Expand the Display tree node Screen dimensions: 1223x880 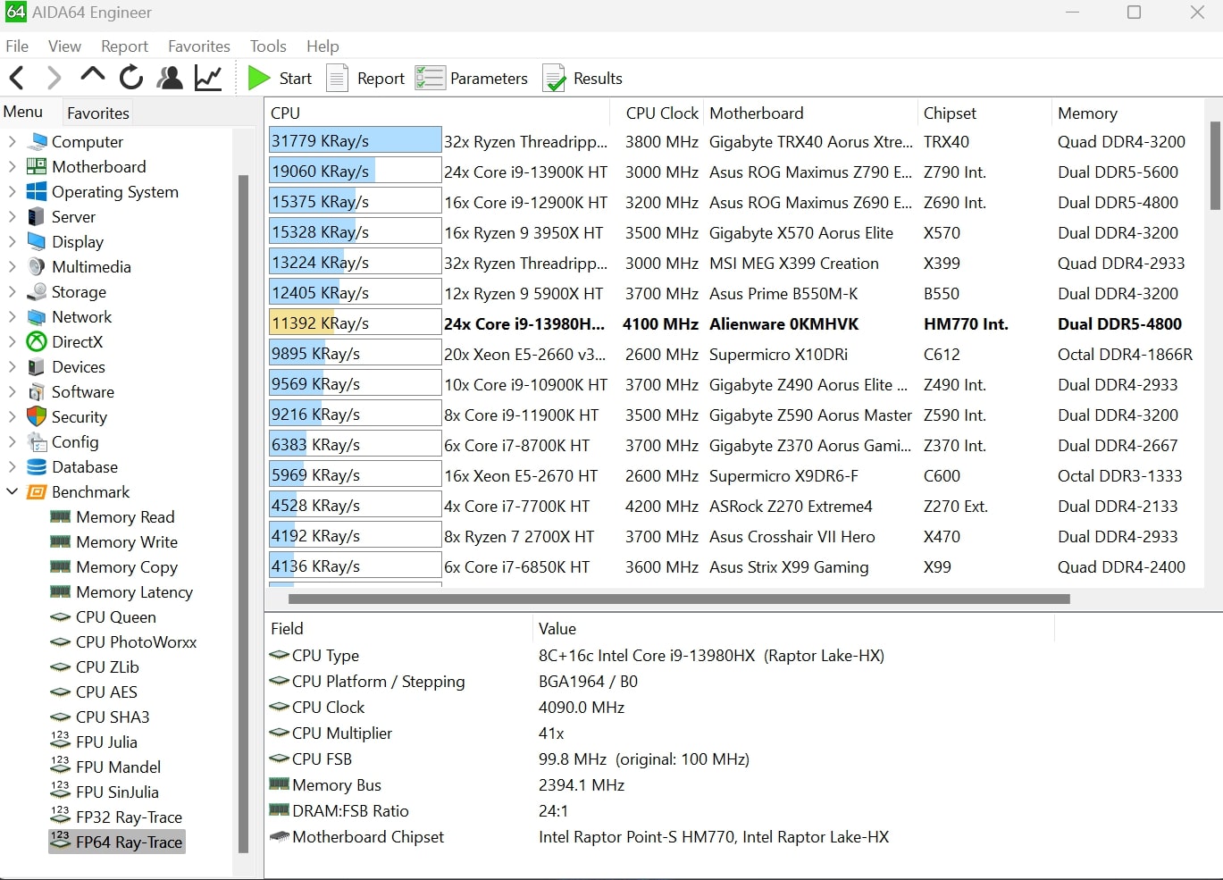coord(13,241)
